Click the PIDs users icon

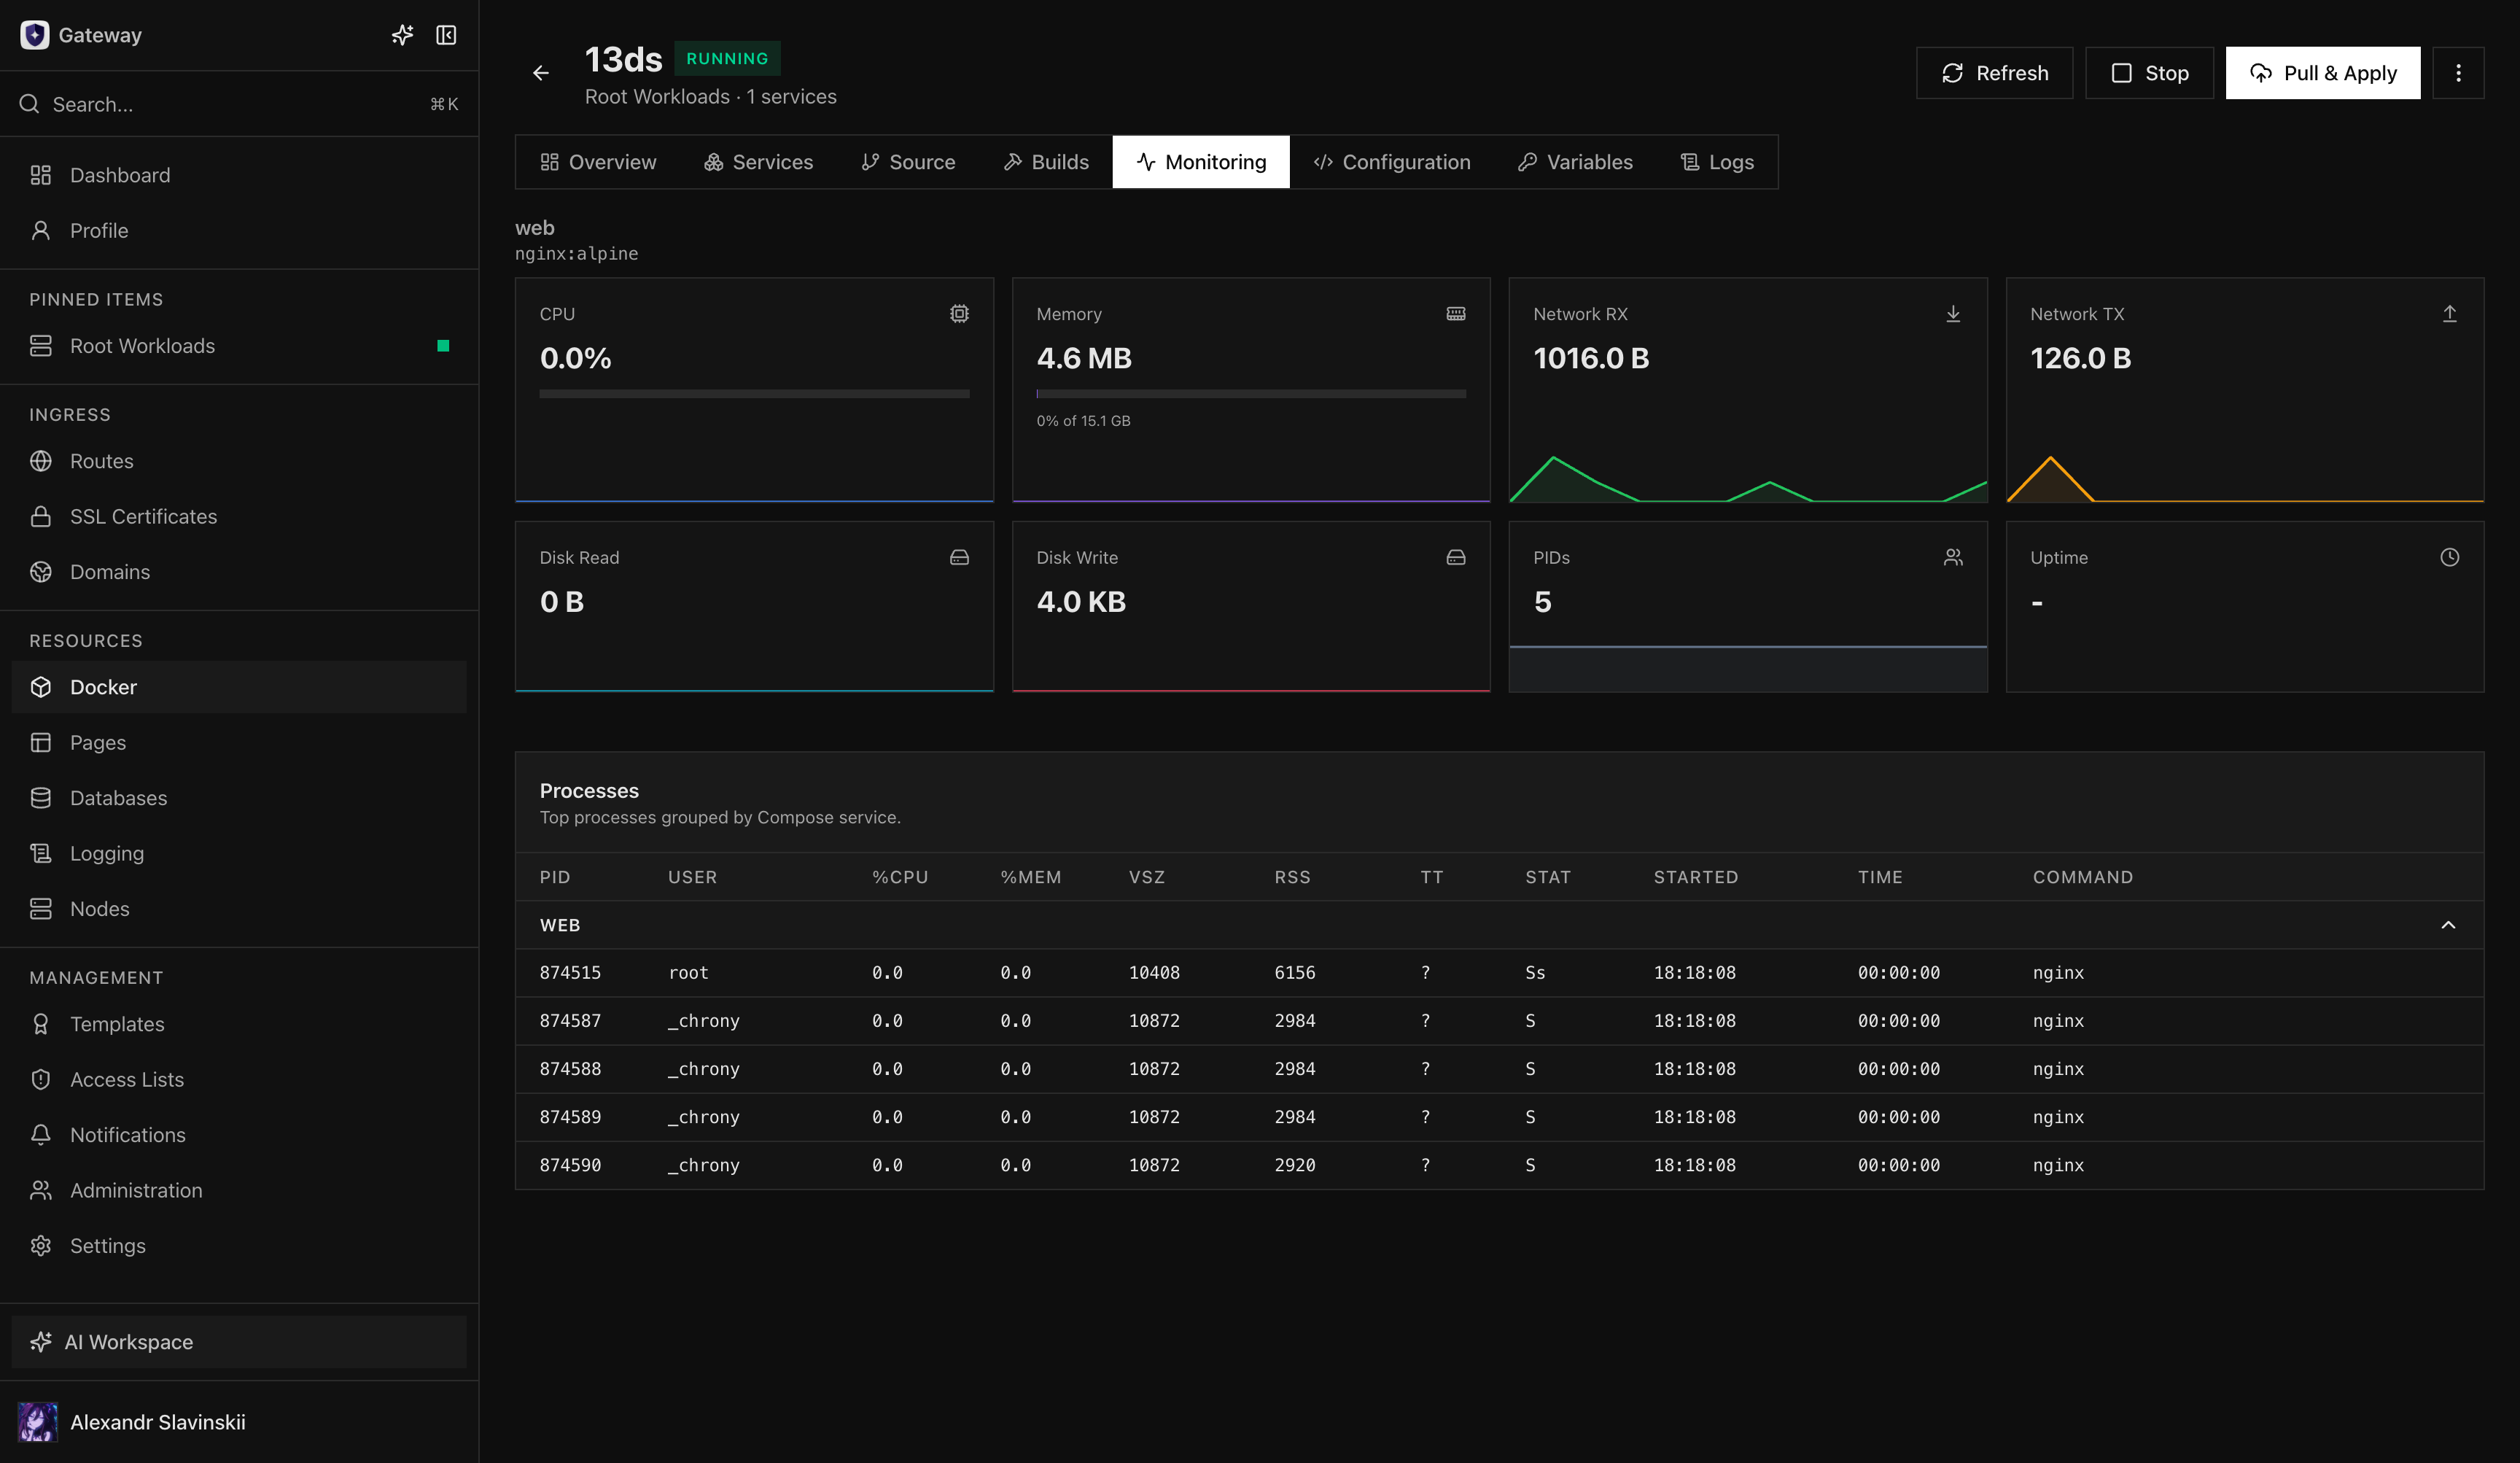pyautogui.click(x=1952, y=557)
